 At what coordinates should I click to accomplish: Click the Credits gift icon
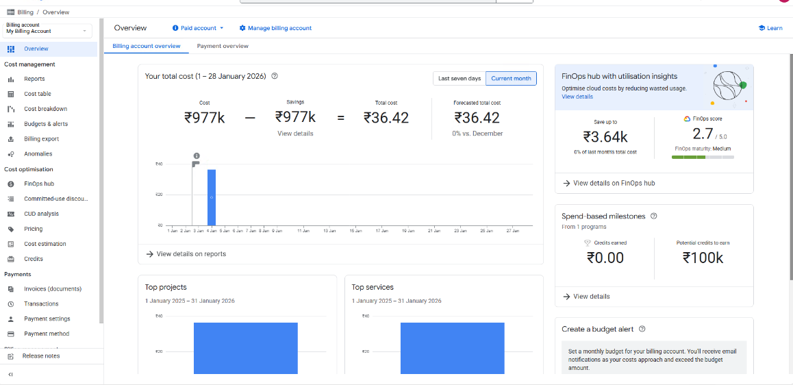pos(11,259)
